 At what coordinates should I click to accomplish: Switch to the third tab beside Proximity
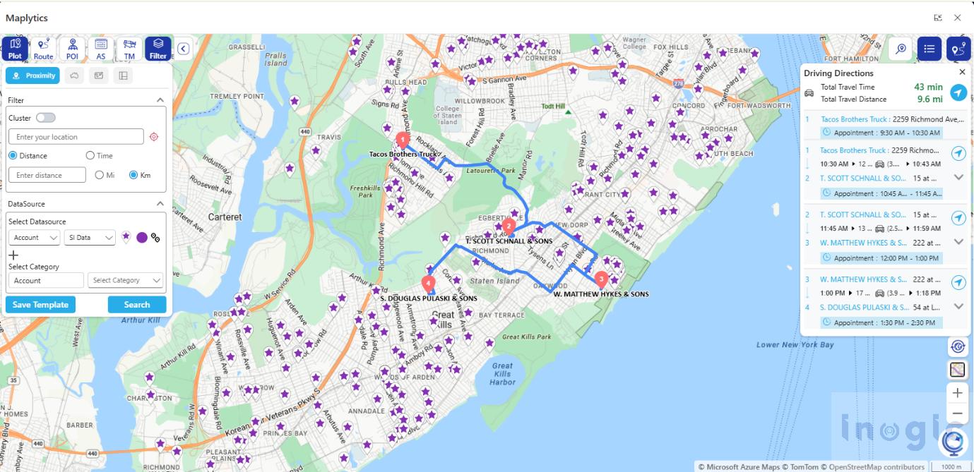[99, 75]
